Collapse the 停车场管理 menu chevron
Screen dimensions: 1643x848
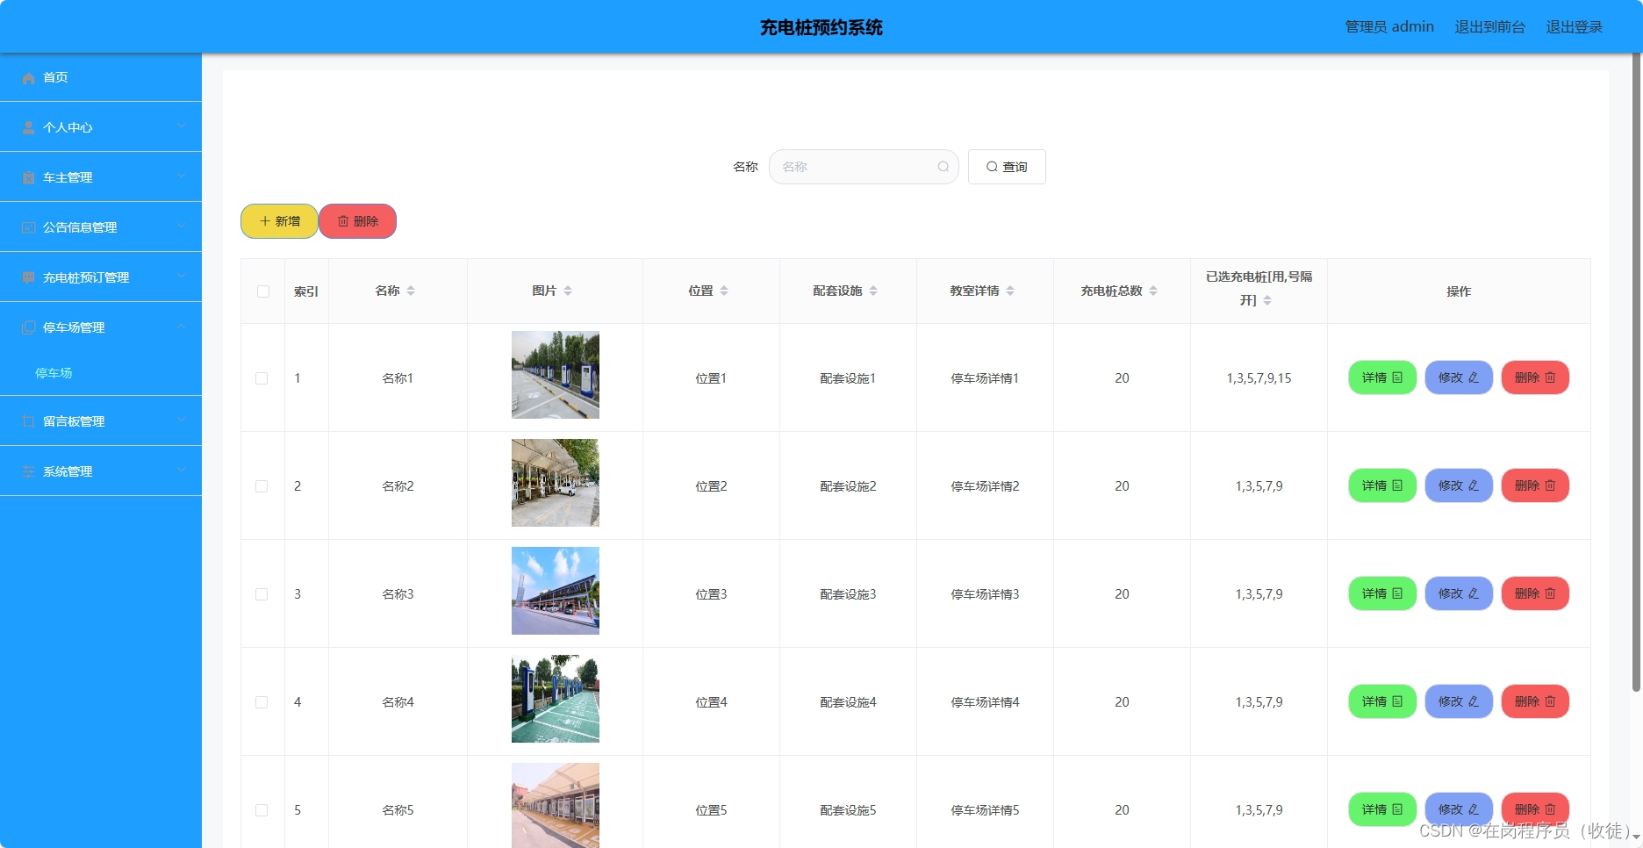point(182,327)
